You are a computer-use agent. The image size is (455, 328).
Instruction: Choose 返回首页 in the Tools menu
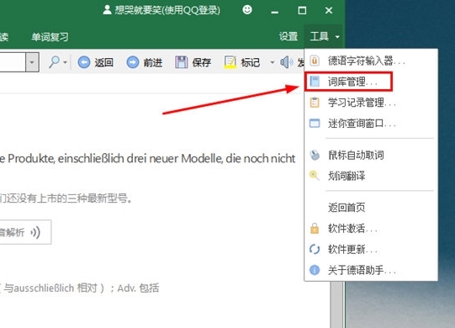click(x=371, y=208)
